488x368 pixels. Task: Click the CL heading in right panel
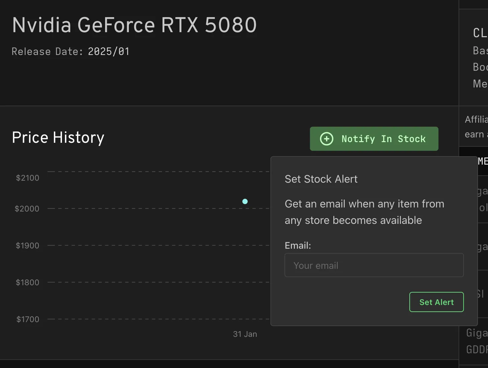[479, 33]
